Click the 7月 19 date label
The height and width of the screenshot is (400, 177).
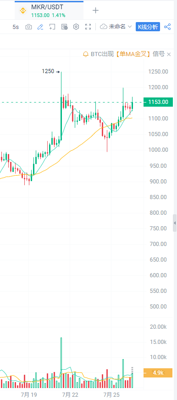click(29, 395)
